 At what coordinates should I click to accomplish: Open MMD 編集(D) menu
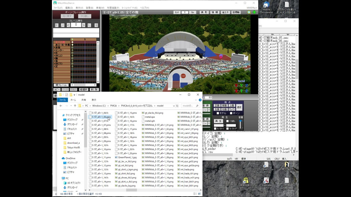pyautogui.click(x=69, y=8)
